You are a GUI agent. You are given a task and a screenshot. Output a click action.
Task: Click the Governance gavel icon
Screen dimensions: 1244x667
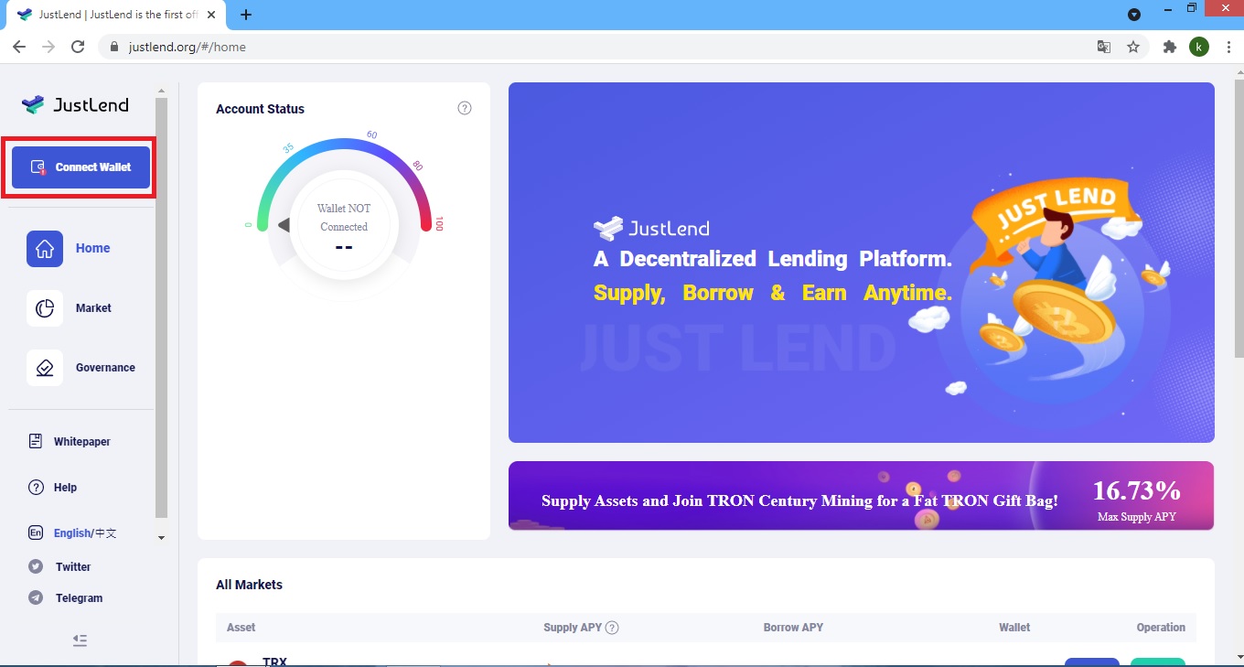pos(45,368)
